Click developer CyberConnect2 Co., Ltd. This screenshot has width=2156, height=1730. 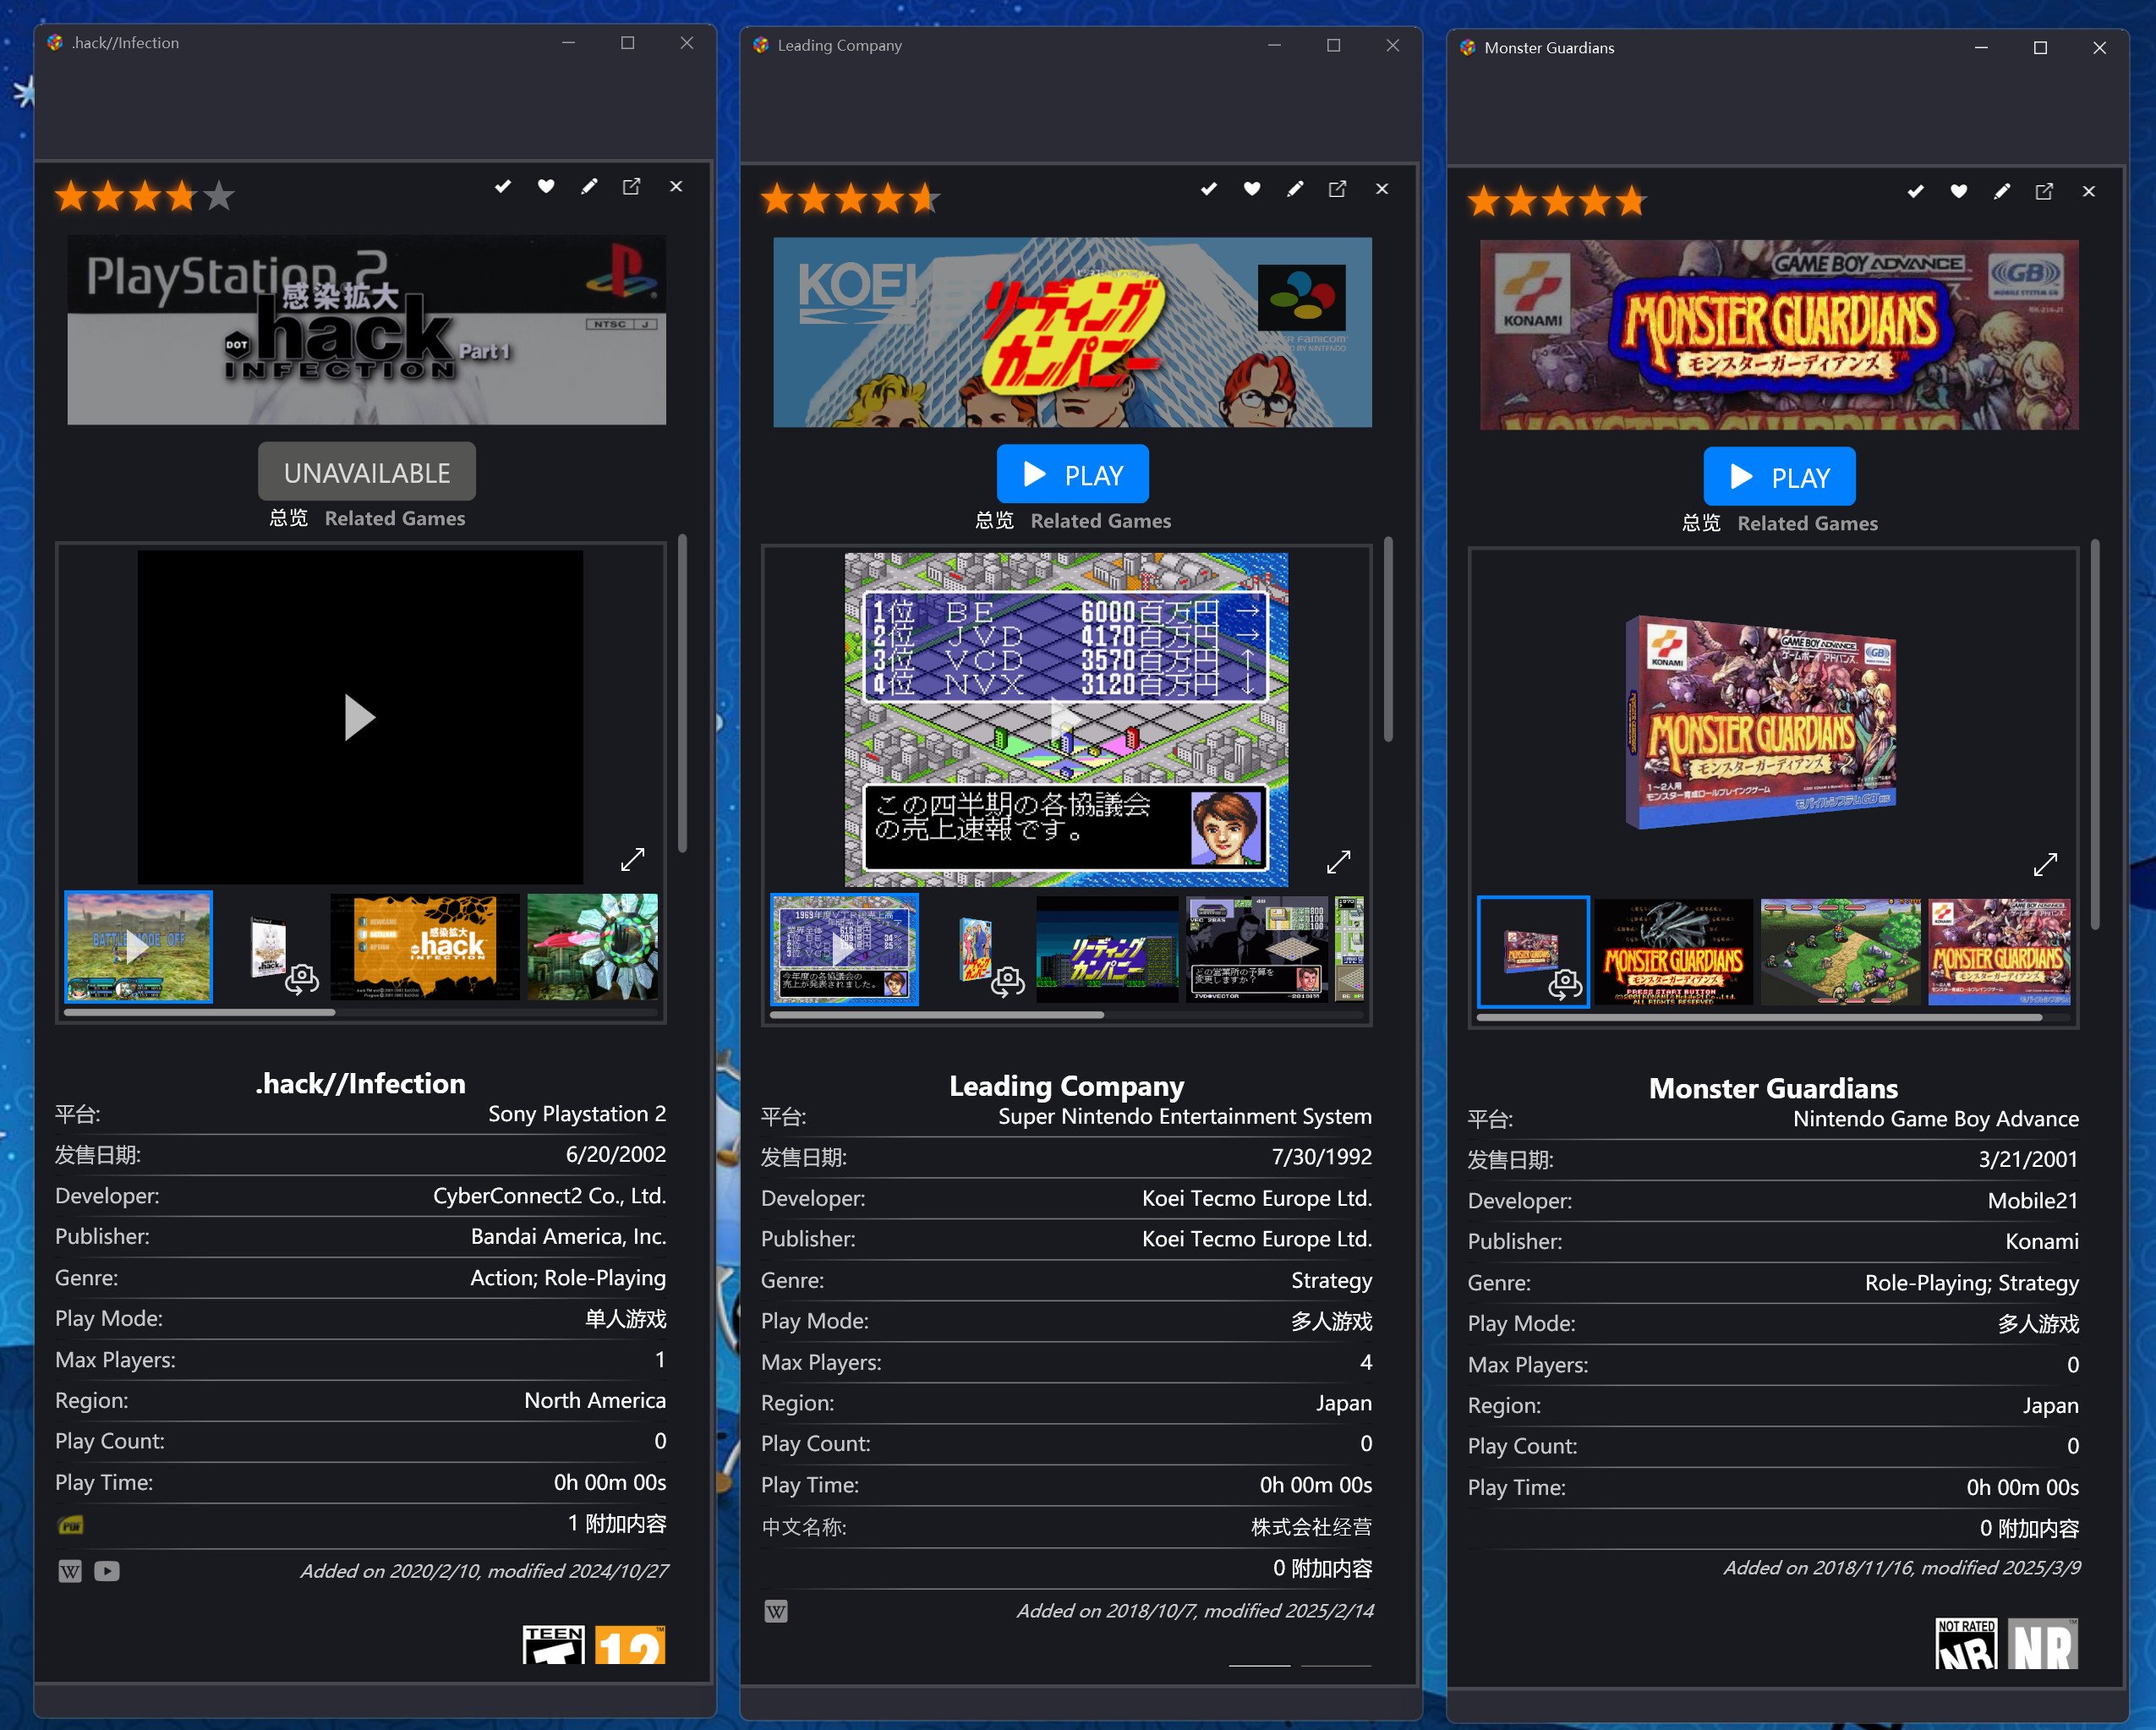[549, 1197]
